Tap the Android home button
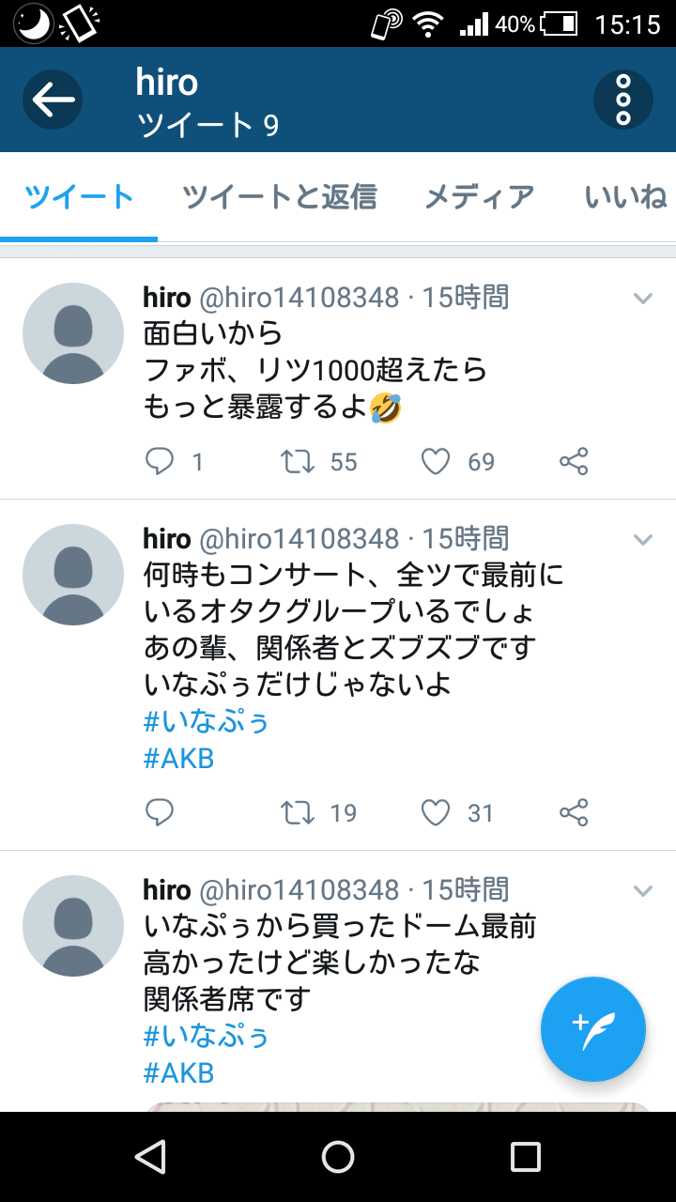The height and width of the screenshot is (1202, 676). pyautogui.click(x=338, y=1157)
